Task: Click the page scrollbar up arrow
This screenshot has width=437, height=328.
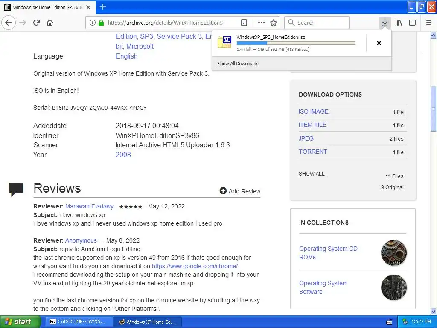Action: point(434,35)
